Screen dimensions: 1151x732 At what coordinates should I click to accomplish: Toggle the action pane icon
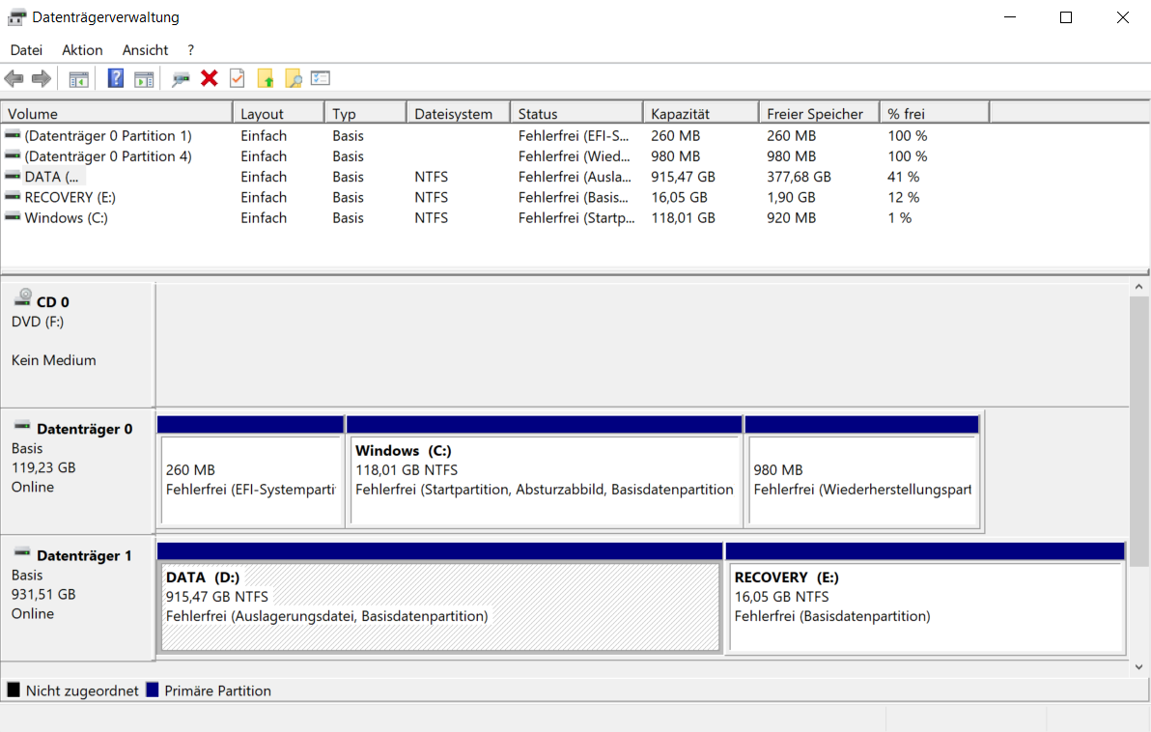144,78
